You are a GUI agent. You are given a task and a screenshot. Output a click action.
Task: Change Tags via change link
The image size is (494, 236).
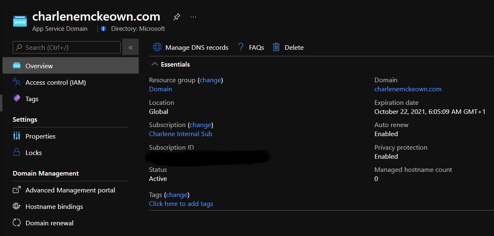pyautogui.click(x=177, y=195)
